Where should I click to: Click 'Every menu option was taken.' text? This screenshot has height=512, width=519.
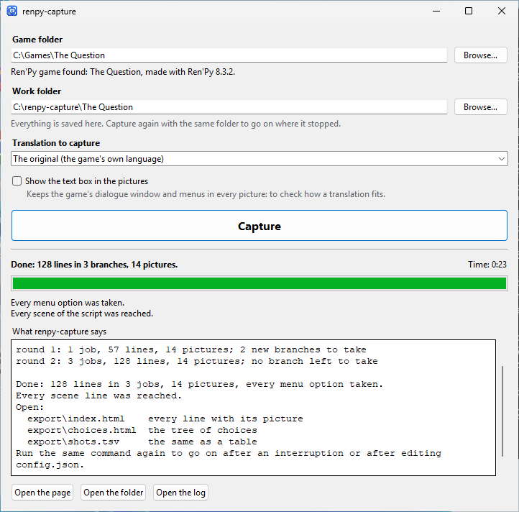click(x=68, y=303)
